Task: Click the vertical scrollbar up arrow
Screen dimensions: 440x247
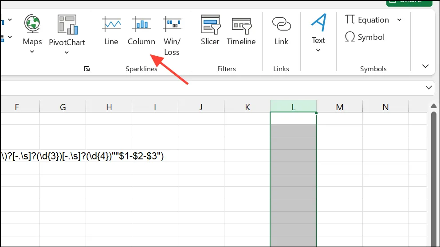Action: pyautogui.click(x=433, y=106)
